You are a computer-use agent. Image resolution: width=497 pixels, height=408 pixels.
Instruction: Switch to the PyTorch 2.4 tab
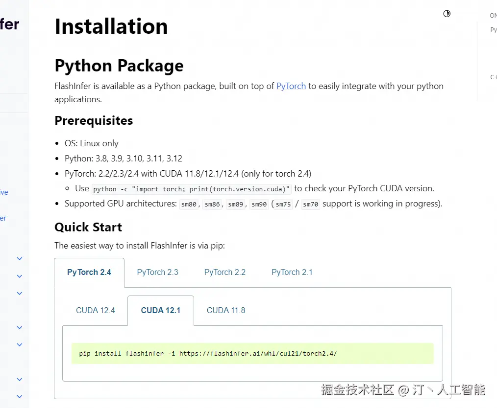[89, 272]
